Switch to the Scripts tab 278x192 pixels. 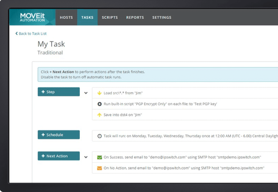point(110,17)
